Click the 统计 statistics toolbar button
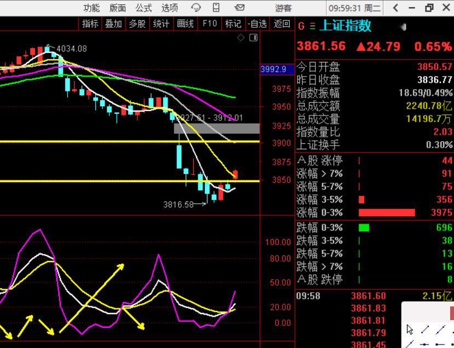This screenshot has height=348, width=454. (161, 24)
